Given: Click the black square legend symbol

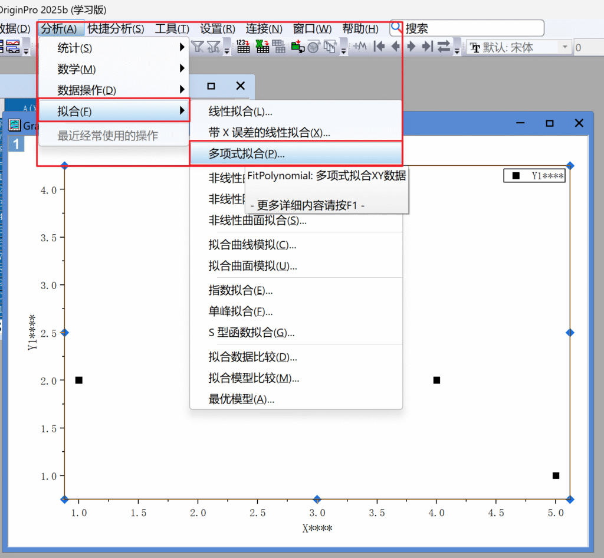Looking at the screenshot, I should pyautogui.click(x=516, y=176).
